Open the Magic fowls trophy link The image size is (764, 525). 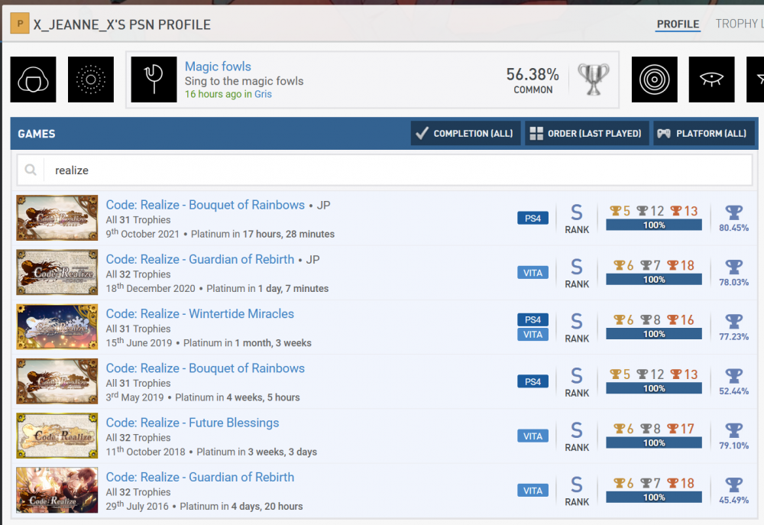218,66
